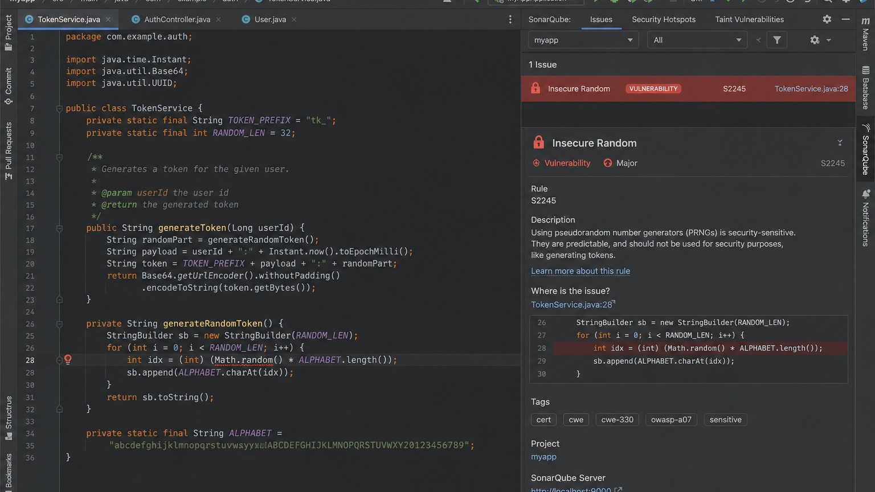Close the AuthController.java tab

click(218, 19)
